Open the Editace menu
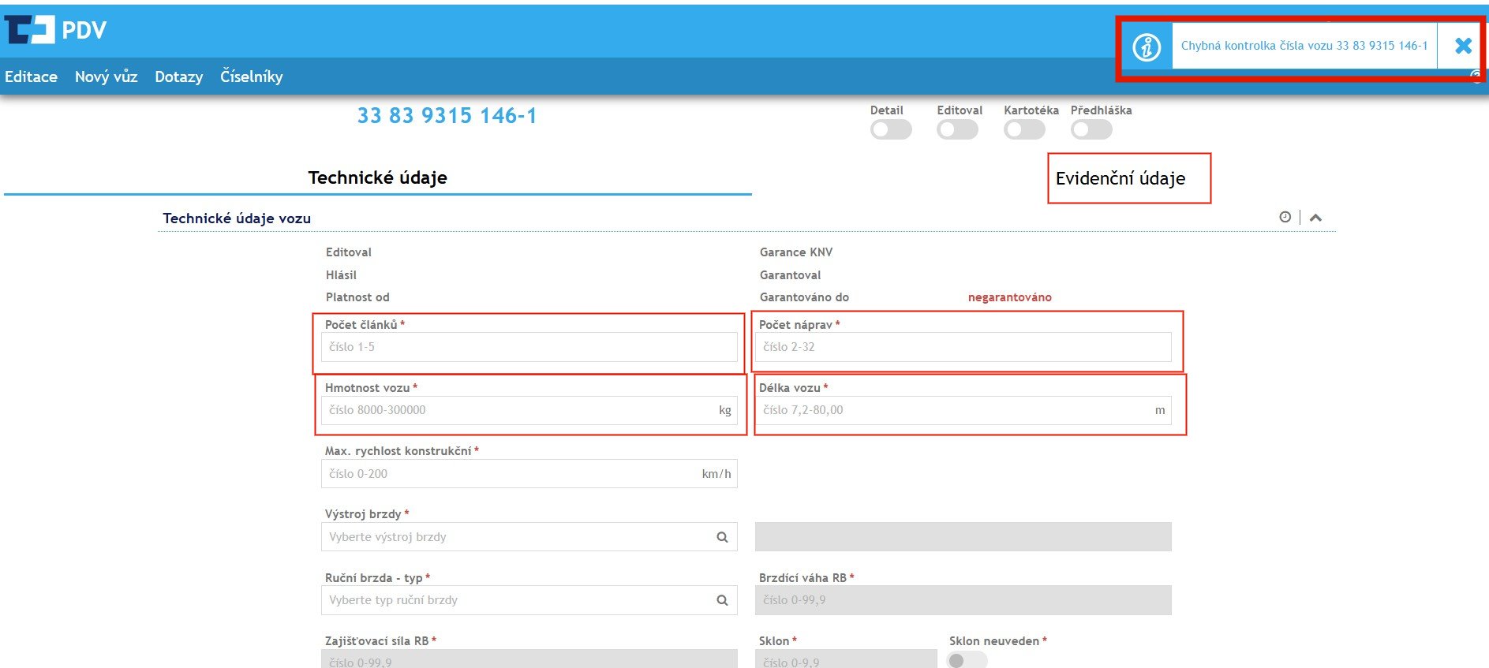 click(31, 77)
